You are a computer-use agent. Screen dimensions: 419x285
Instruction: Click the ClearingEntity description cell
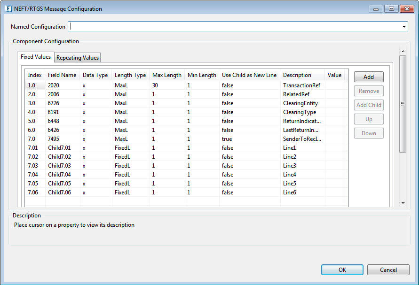click(300, 103)
